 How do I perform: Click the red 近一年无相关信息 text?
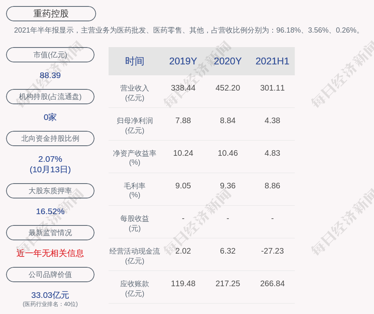click(x=50, y=253)
